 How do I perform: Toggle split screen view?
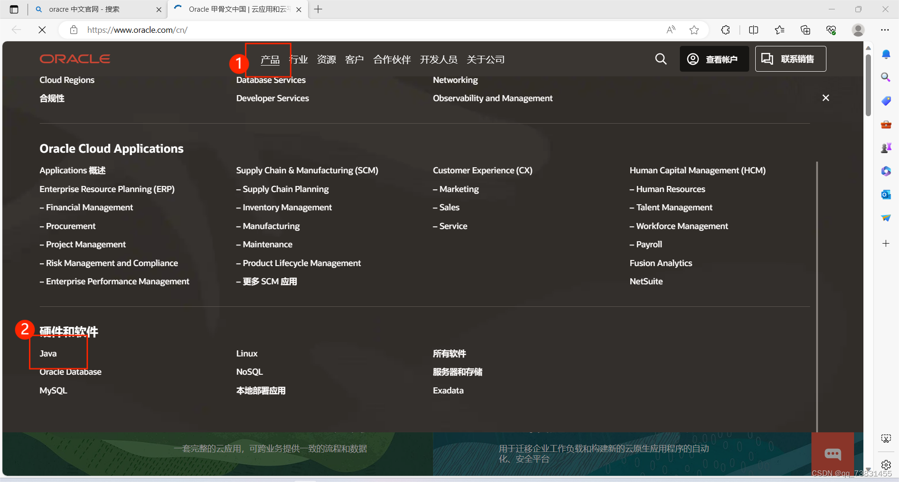754,30
